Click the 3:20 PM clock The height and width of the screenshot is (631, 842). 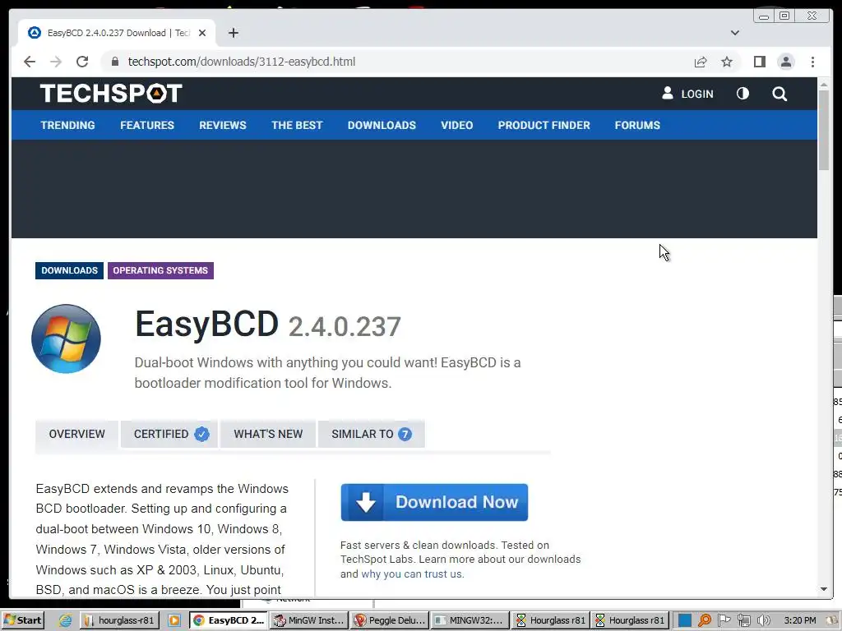pos(799,620)
